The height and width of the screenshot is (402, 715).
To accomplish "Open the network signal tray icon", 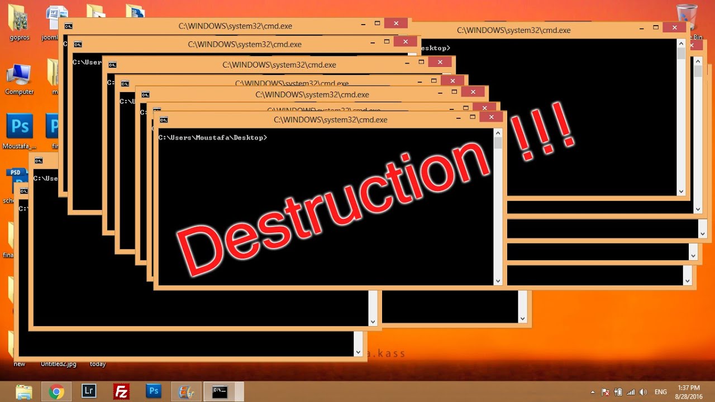I will 631,392.
